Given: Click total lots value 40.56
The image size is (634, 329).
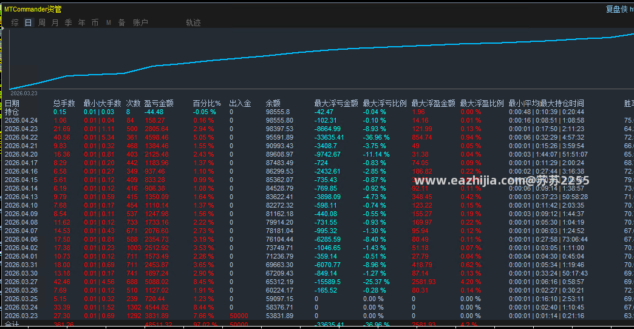Looking at the screenshot, I should [x=62, y=137].
